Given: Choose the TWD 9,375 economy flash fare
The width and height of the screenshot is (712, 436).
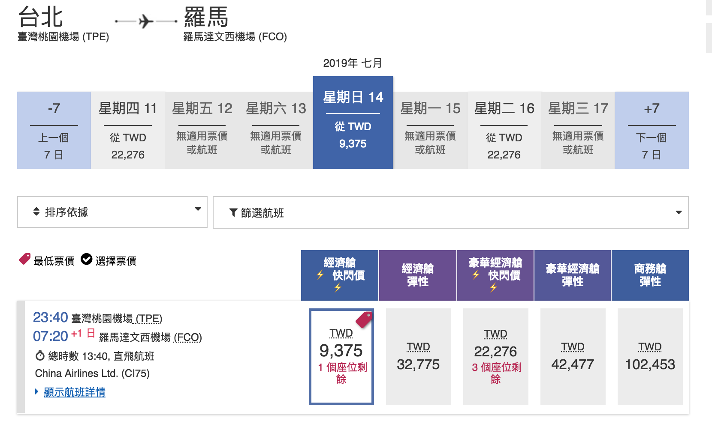Looking at the screenshot, I should click(341, 357).
